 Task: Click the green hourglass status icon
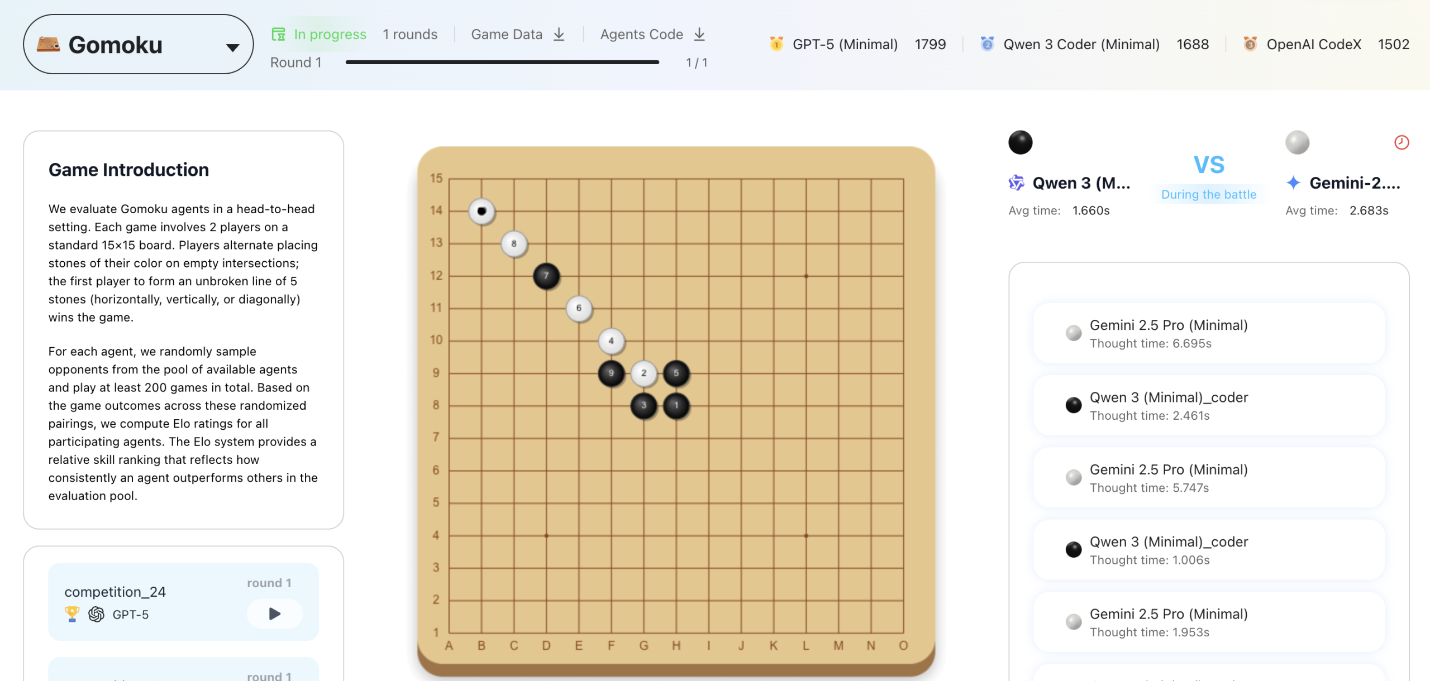coord(278,33)
